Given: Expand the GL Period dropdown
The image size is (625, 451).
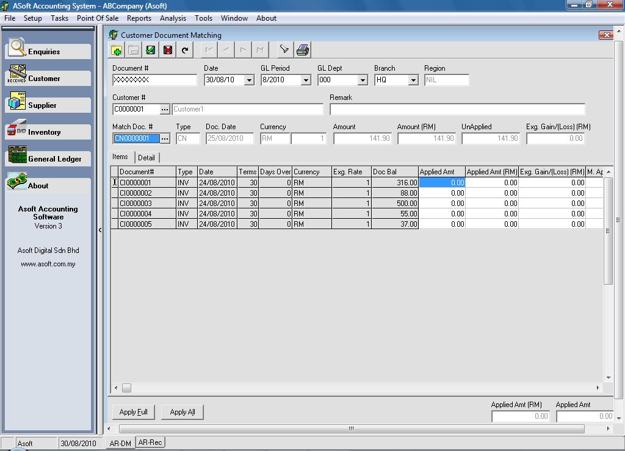Looking at the screenshot, I should (x=306, y=80).
